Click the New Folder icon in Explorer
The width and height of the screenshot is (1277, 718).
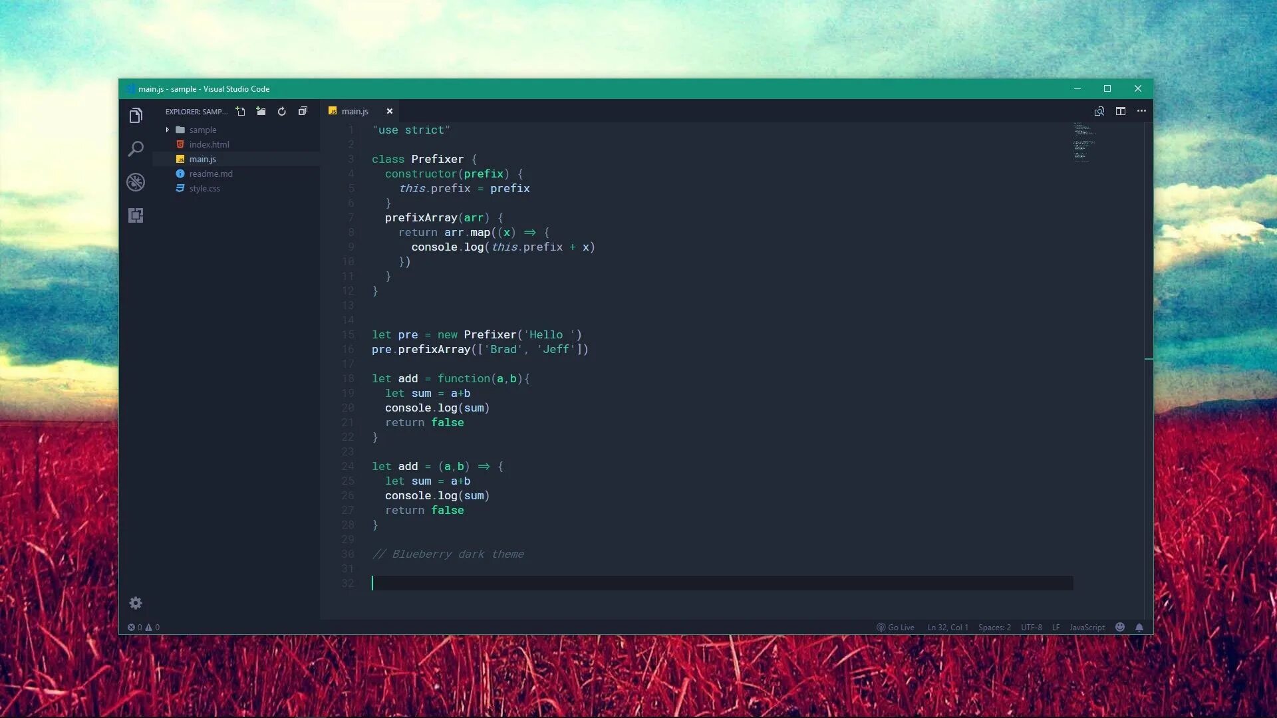click(261, 111)
